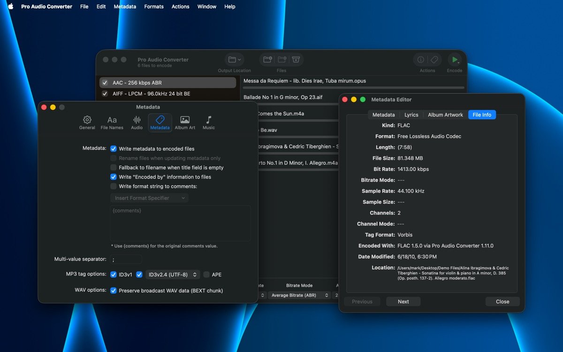Toggle Fallback to filename when title empty
This screenshot has width=563, height=352.
tap(114, 168)
